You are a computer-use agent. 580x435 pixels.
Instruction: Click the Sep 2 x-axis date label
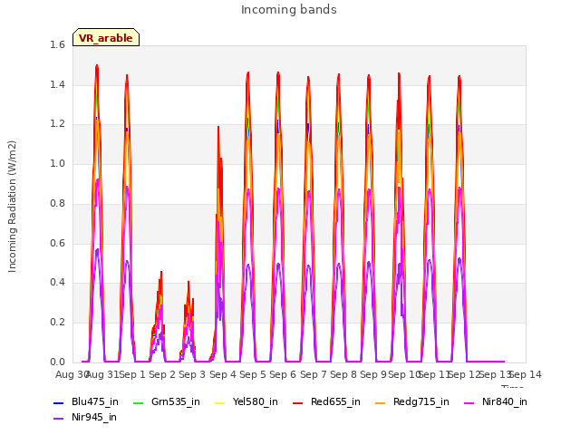(162, 374)
